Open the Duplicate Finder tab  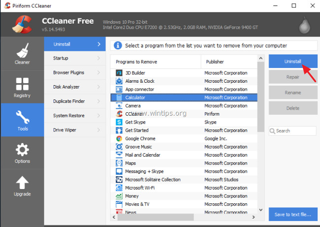tap(75, 101)
